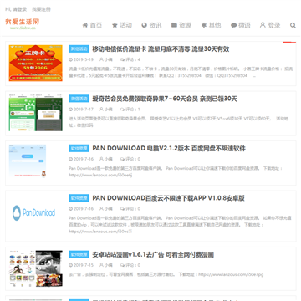Open the search magnifier icon
This screenshot has width=301, height=301.
click(293, 25)
